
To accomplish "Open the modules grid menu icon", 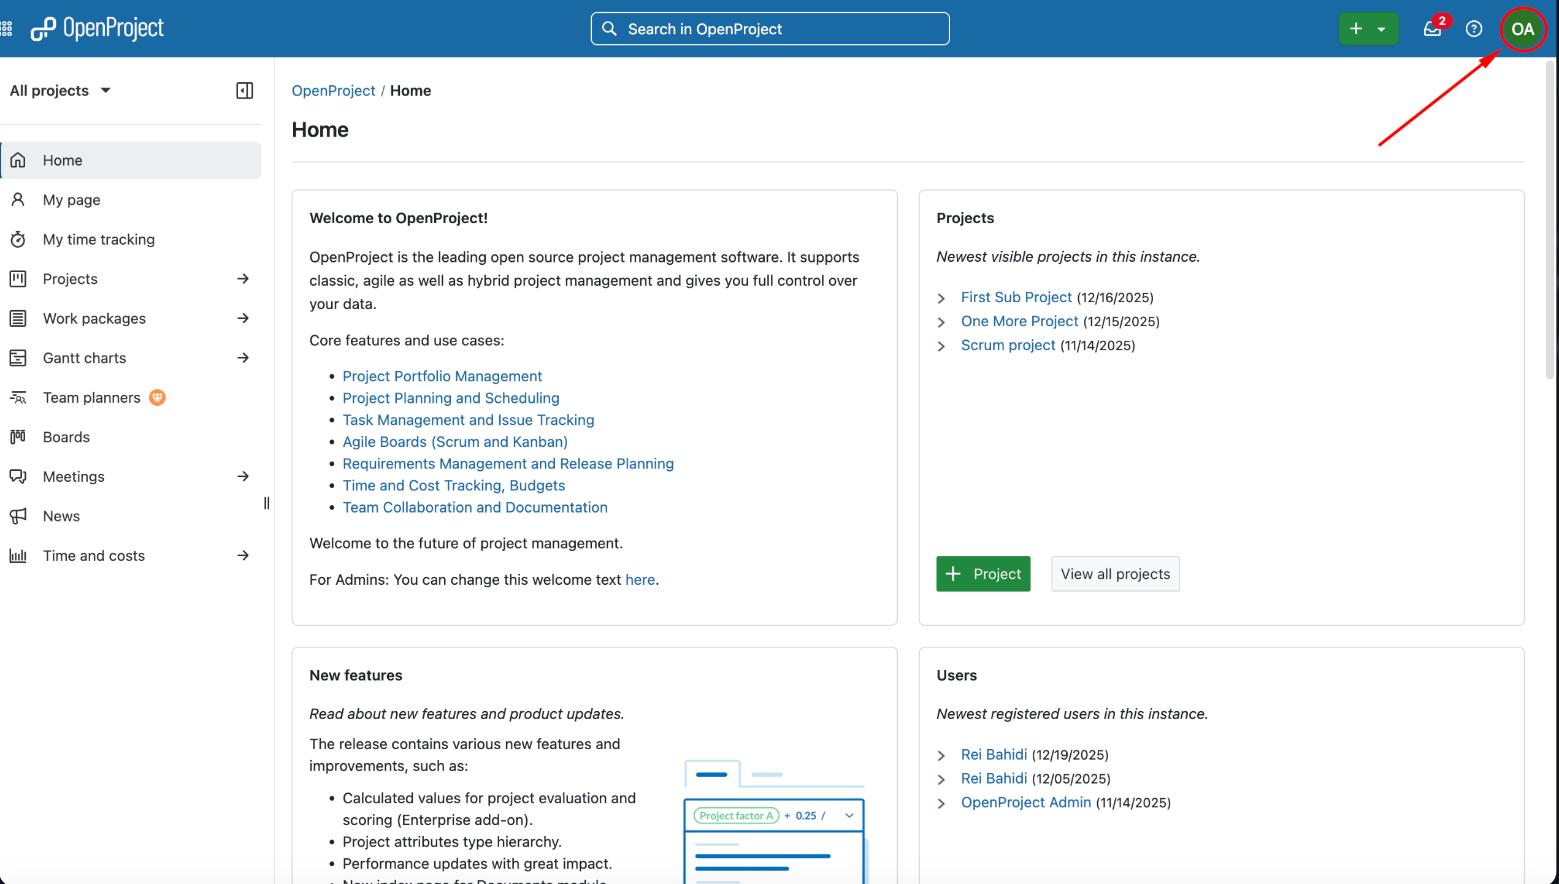I will (6, 28).
